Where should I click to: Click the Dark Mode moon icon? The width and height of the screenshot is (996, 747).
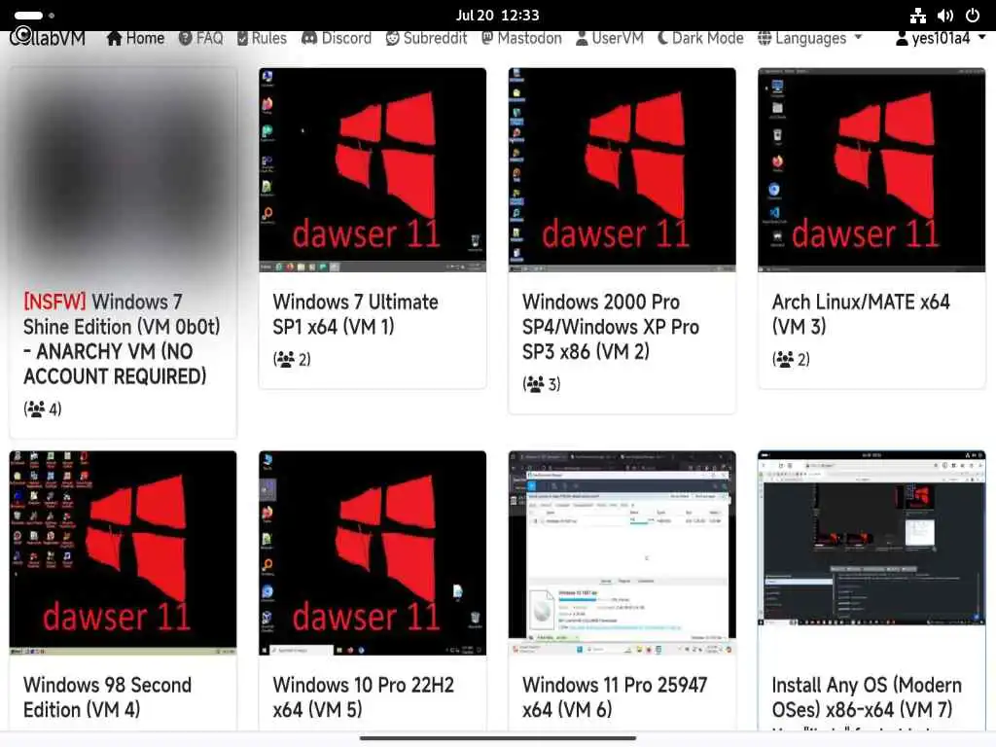point(662,38)
